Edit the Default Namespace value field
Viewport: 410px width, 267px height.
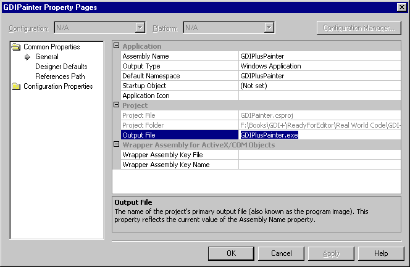pyautogui.click(x=319, y=76)
